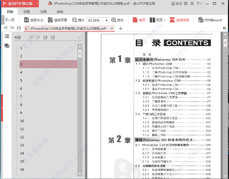Click document scrollbar thumb at right
Viewport: 229px width, 179px height.
click(x=225, y=43)
